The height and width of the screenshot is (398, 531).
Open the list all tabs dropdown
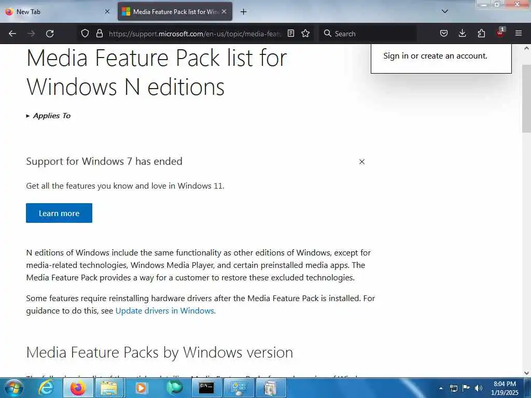tap(445, 11)
